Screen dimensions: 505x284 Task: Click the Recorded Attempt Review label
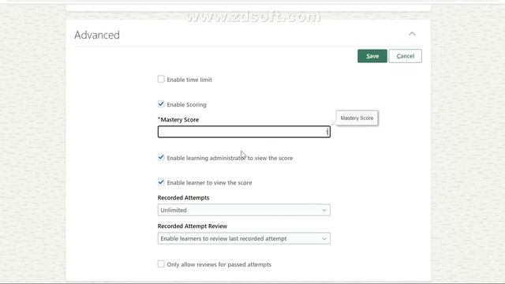pos(193,226)
